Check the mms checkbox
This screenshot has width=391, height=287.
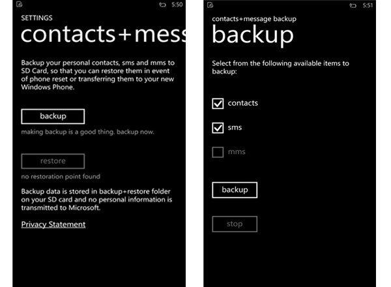tap(218, 152)
